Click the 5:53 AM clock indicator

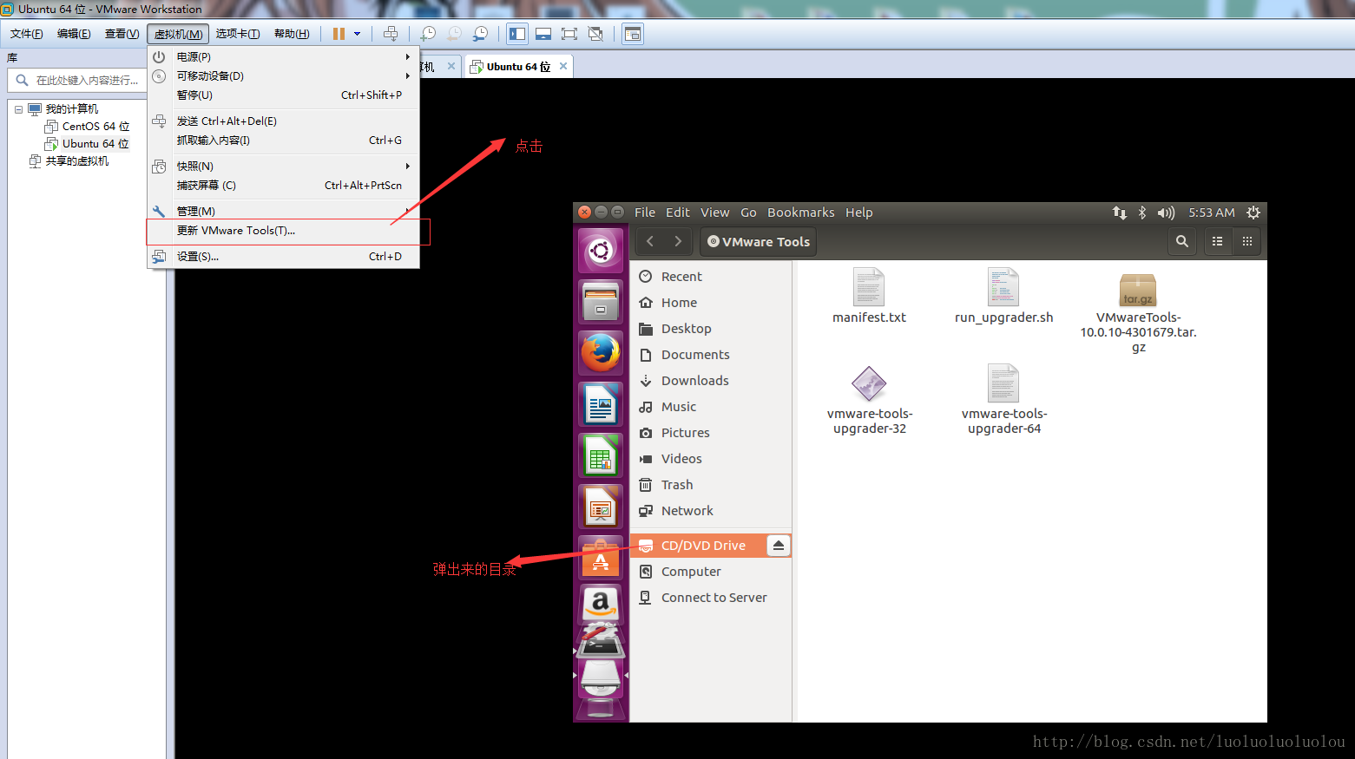tap(1211, 213)
